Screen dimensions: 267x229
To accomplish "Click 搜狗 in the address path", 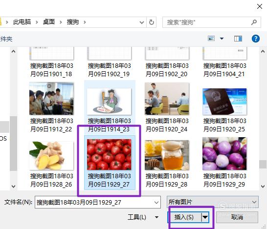I will (73, 22).
